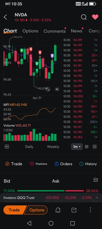Tap Android home circle button

point(51,223)
